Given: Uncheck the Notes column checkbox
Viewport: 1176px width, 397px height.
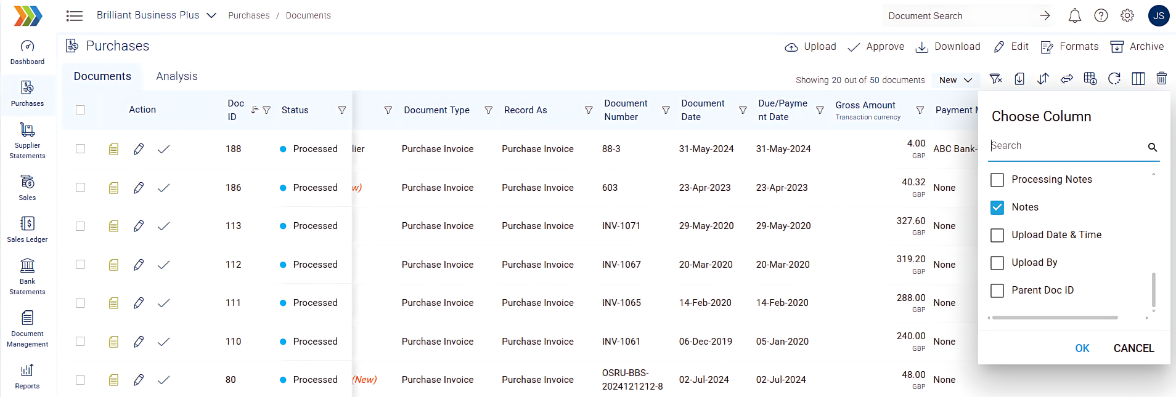Looking at the screenshot, I should pyautogui.click(x=997, y=207).
